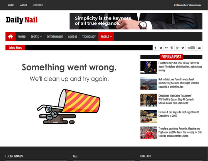Open the Twitter social icon

pyautogui.click(x=161, y=48)
